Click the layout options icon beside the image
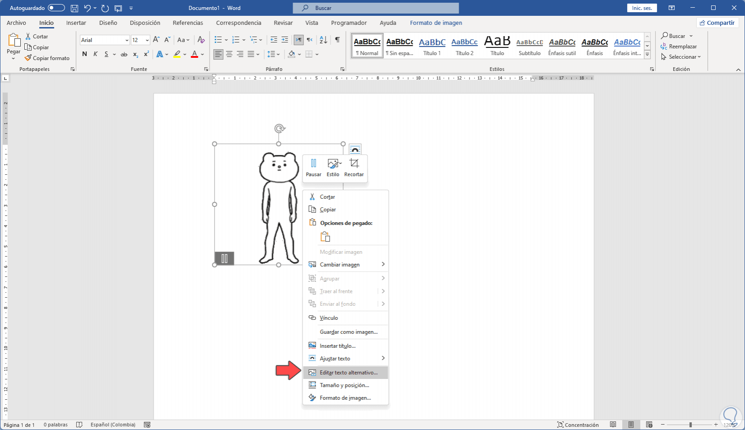 coord(355,149)
